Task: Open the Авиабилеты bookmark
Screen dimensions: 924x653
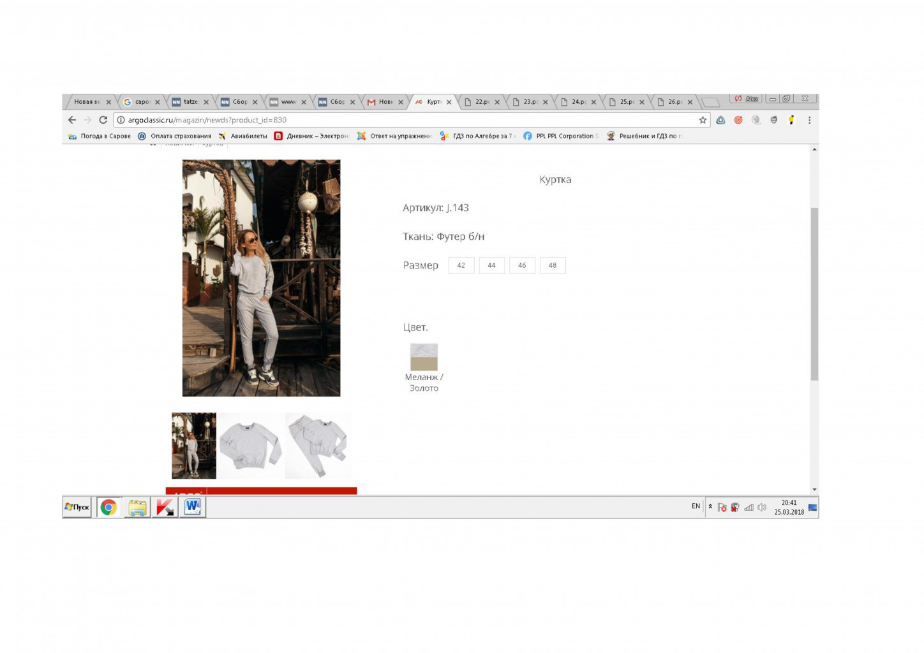Action: [242, 136]
